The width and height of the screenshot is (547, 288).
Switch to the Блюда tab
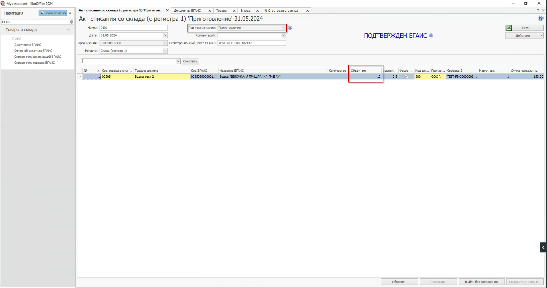pyautogui.click(x=245, y=11)
